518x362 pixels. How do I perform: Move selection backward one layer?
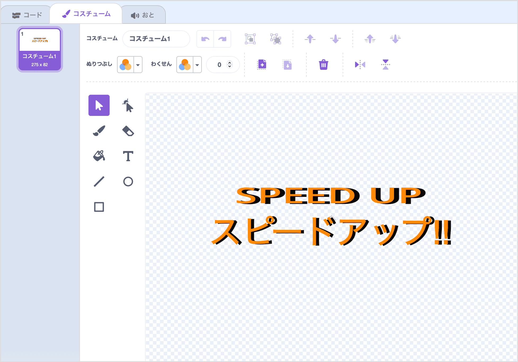coord(336,39)
